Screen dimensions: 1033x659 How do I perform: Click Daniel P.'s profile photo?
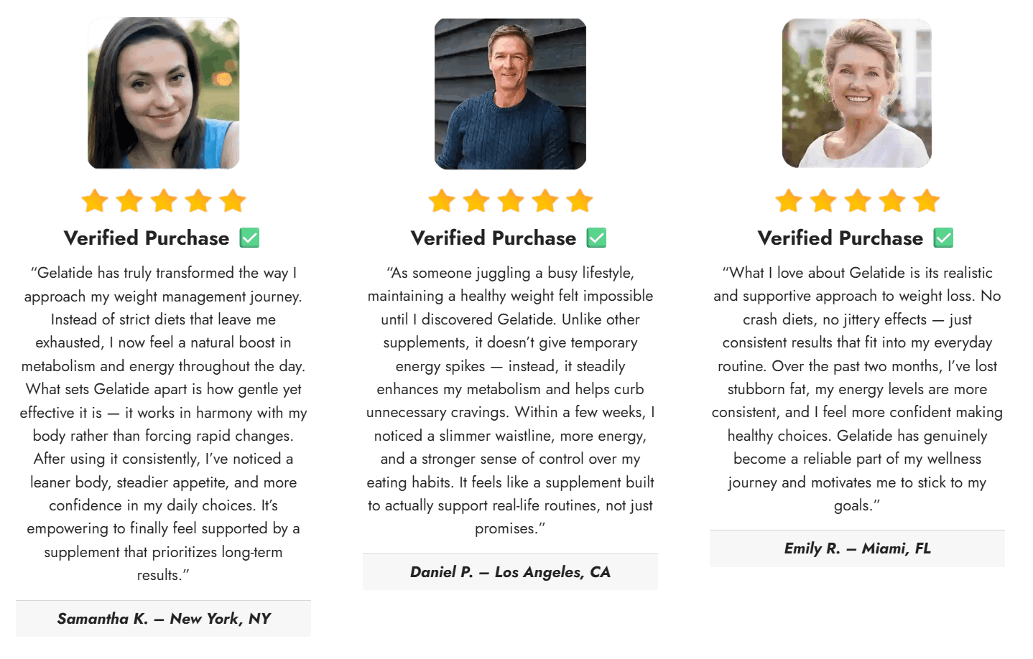tap(510, 93)
